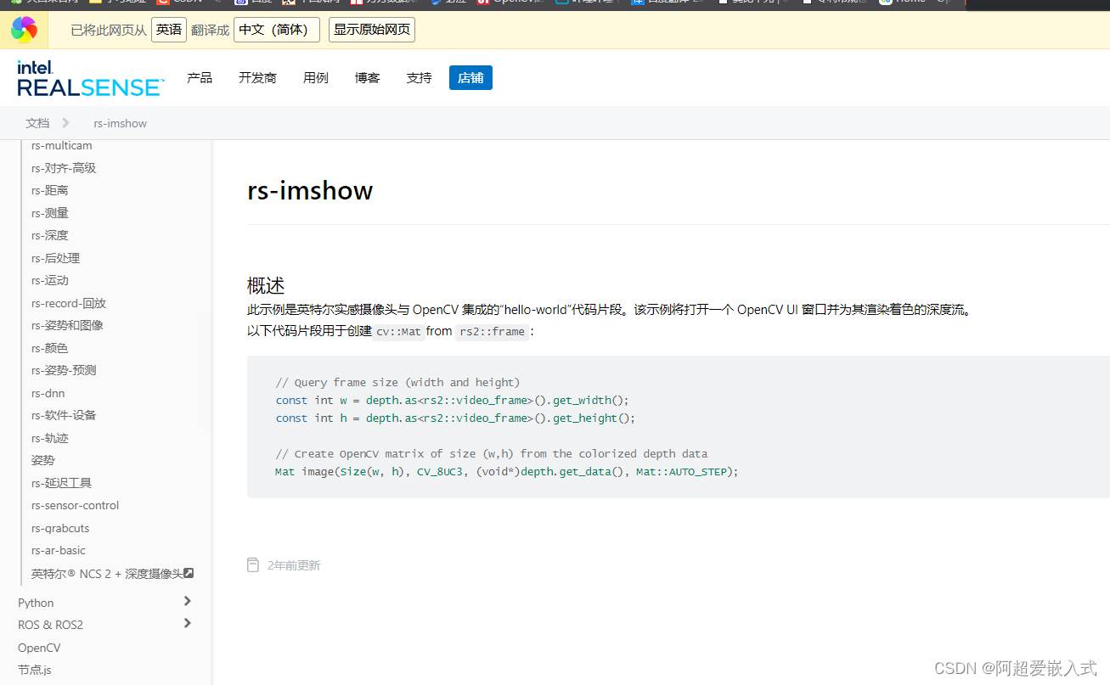The image size is (1110, 685).
Task: Open rs-延迟工具 in the sidebar
Action: 61,483
